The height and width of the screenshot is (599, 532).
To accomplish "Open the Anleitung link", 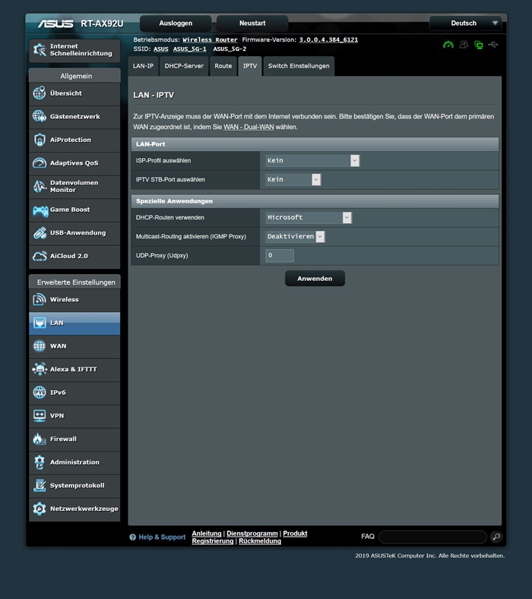I will [207, 533].
